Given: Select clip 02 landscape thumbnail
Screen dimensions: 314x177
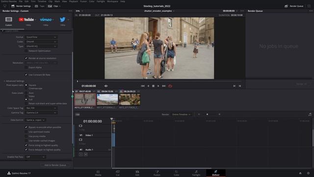Looking at the screenshot, I should 107,99.
